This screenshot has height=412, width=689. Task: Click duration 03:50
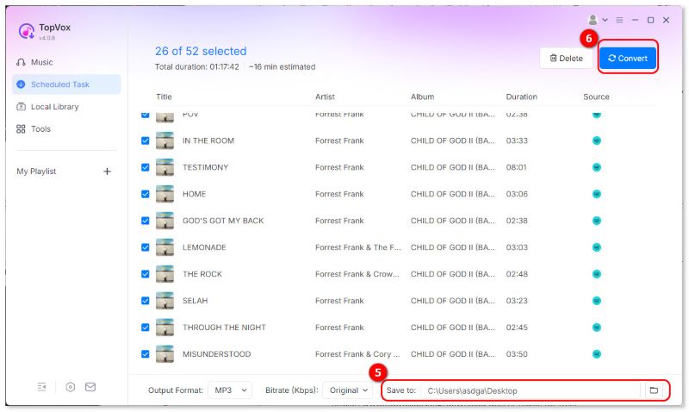pyautogui.click(x=517, y=354)
